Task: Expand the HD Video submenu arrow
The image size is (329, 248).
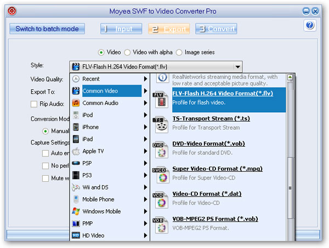Action: point(145,235)
